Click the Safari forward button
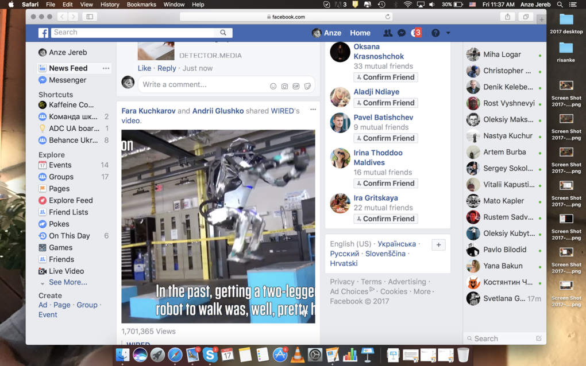Viewport: 586px width, 366px height. tap(74, 17)
